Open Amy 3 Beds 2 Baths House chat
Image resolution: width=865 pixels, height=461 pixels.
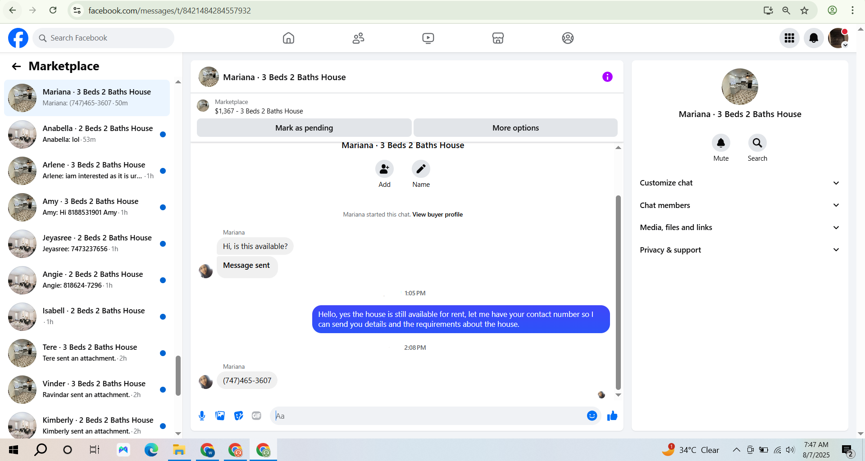pyautogui.click(x=87, y=207)
